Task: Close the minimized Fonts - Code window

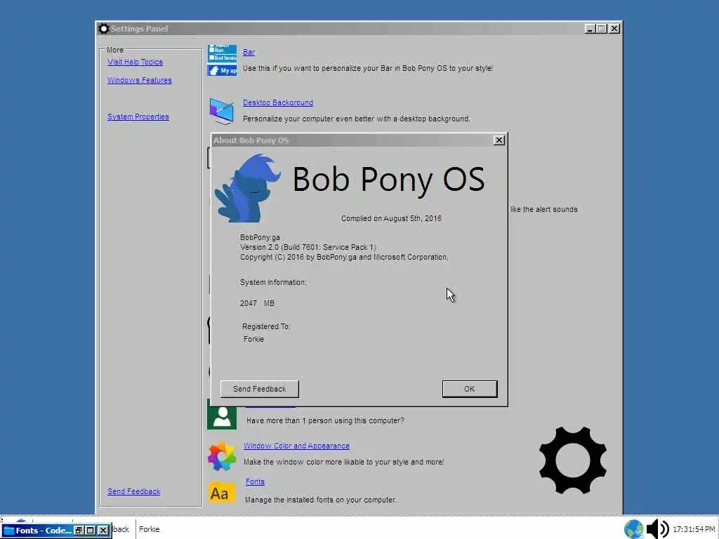Action: (103, 531)
